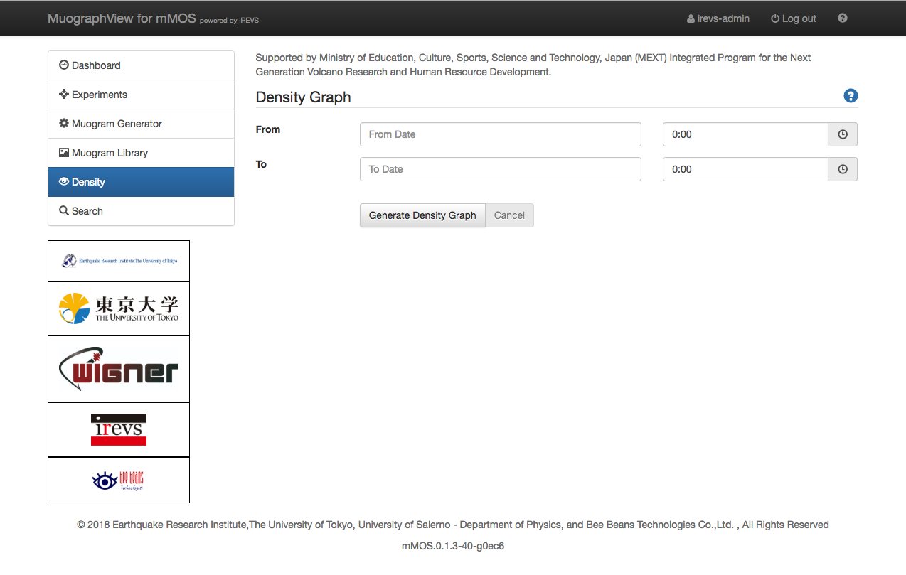This screenshot has width=906, height=575.
Task: Click the Wigner logo in sidebar
Action: point(119,369)
